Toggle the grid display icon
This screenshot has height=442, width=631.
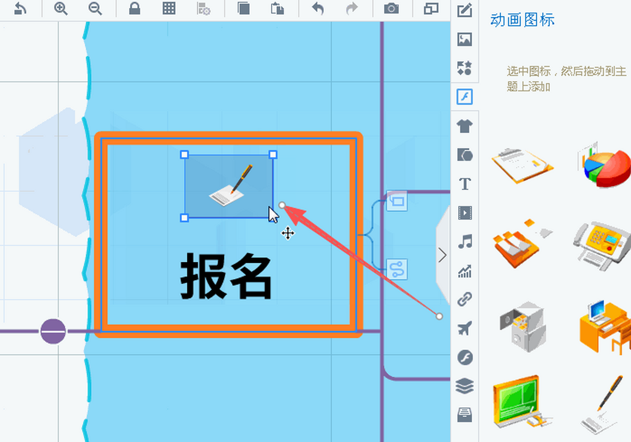click(169, 9)
